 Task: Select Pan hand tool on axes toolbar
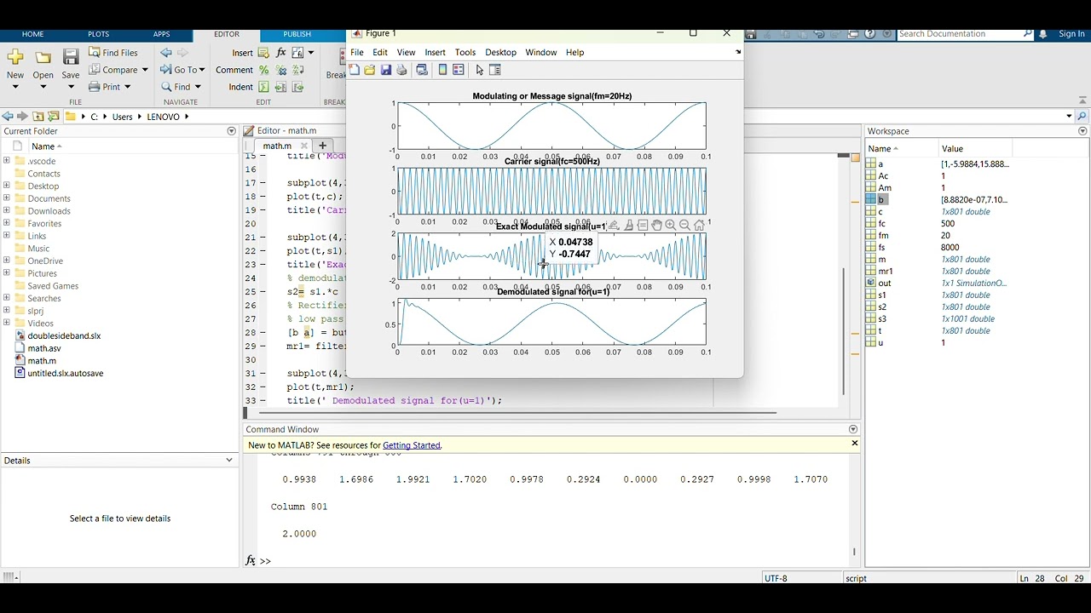point(656,226)
